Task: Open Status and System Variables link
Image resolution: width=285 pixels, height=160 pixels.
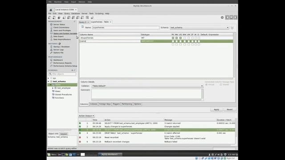Action: [65, 33]
